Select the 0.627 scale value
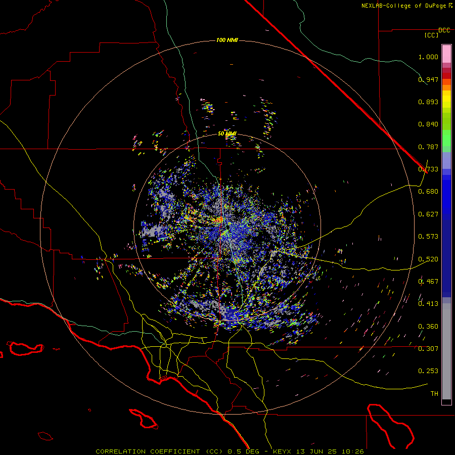Screen dimensions: 455x455 point(428,214)
